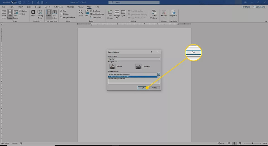Set zoom to 100% in ribbon

click(x=87, y=13)
